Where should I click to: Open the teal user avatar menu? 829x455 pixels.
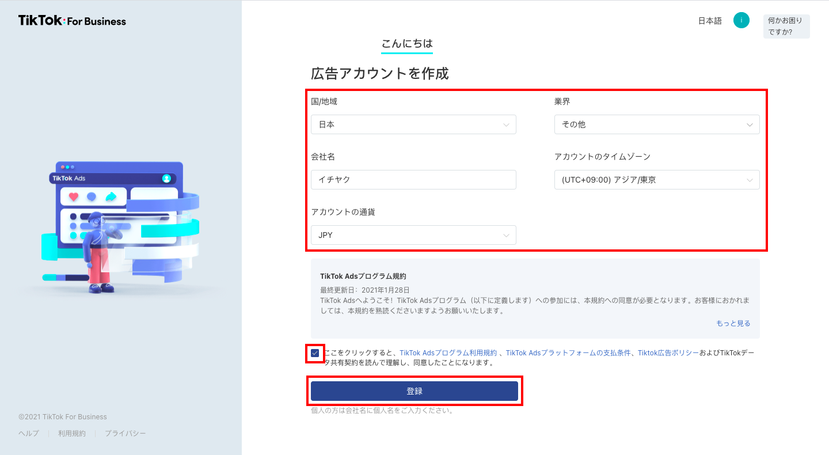coord(741,20)
